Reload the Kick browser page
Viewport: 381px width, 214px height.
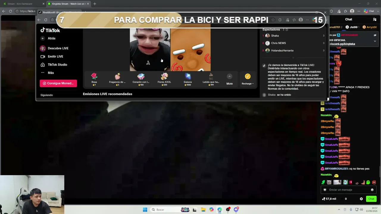point(10,11)
